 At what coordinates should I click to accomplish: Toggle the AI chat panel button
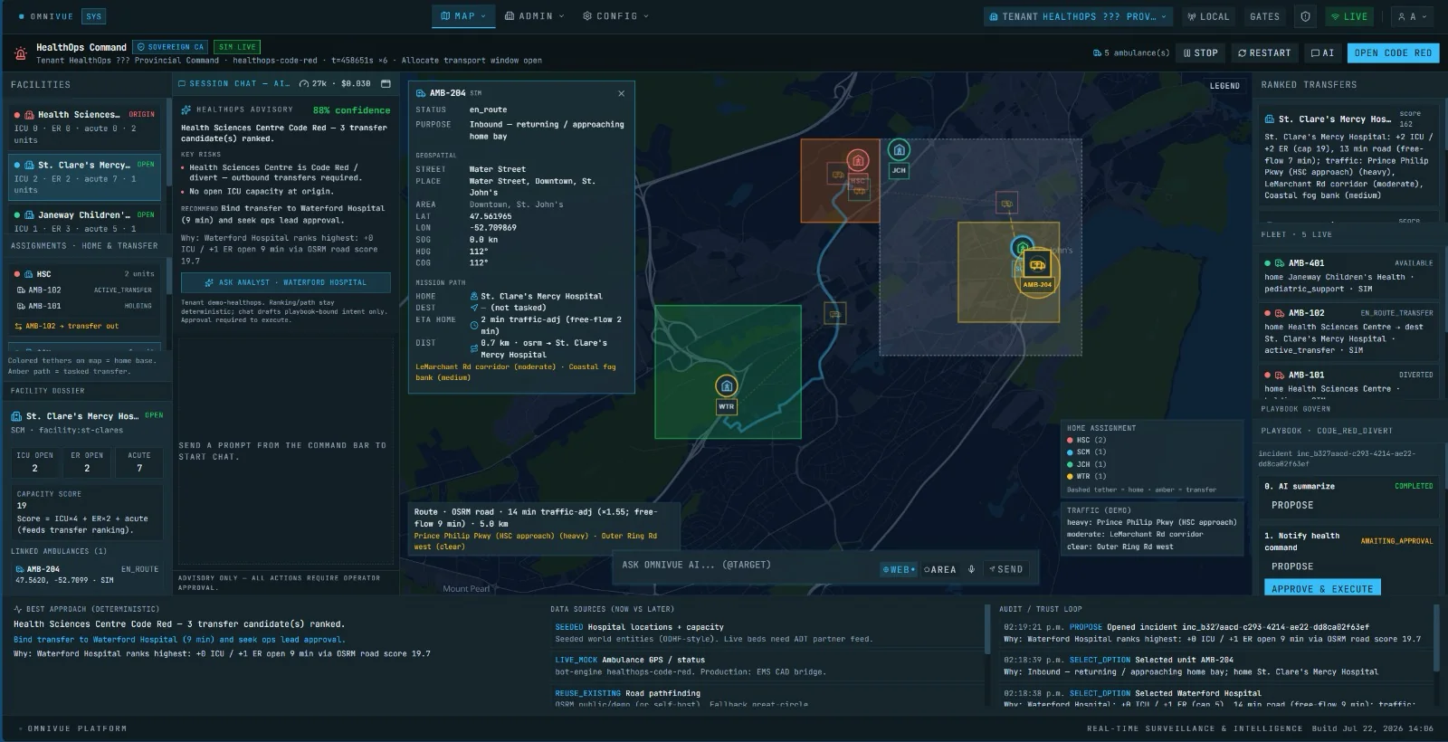coord(1322,53)
